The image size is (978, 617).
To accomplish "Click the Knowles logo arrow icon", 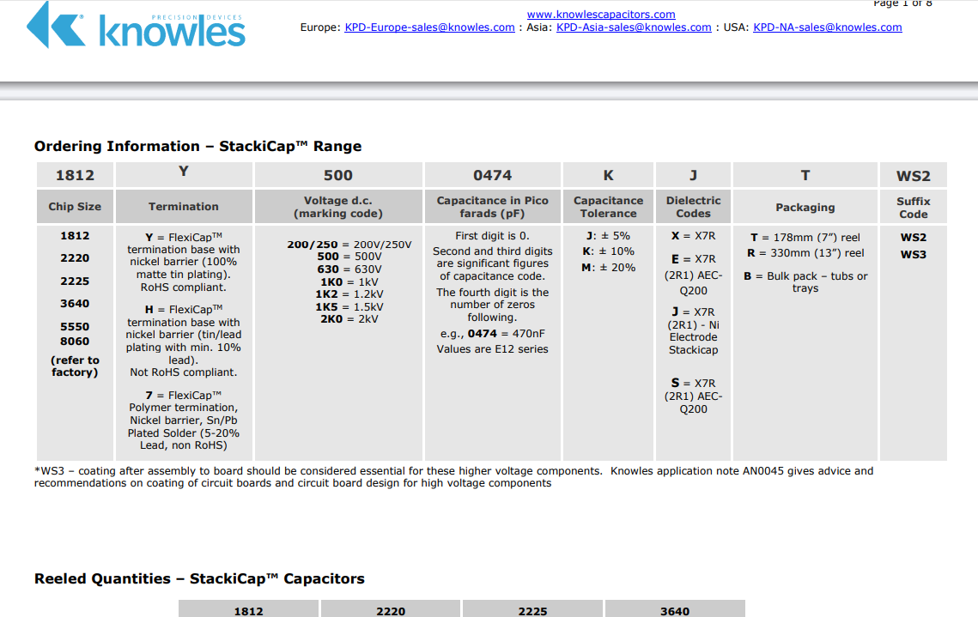I will 55,25.
